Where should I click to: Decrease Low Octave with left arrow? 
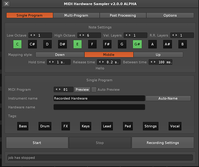pos(31,35)
